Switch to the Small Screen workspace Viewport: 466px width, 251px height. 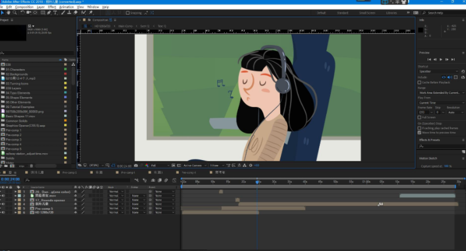tap(367, 12)
